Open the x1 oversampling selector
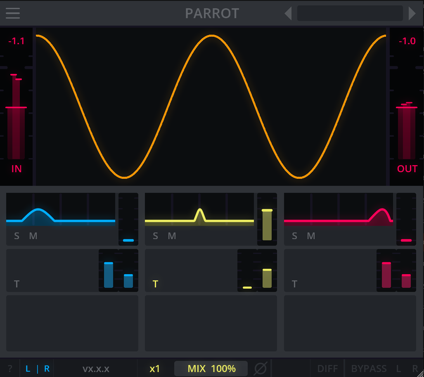The height and width of the screenshot is (377, 424). coord(155,369)
